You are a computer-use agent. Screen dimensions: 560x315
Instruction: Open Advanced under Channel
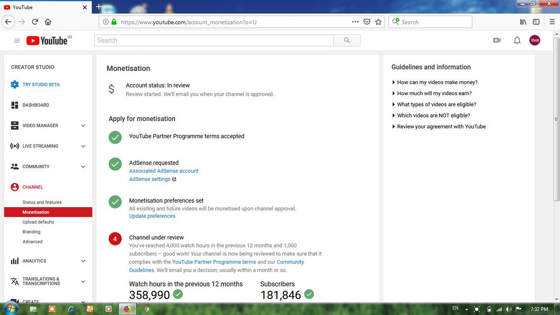click(32, 242)
